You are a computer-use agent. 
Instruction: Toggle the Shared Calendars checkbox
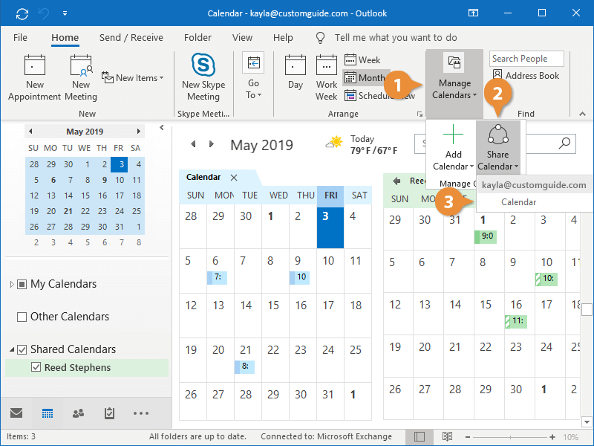point(22,349)
